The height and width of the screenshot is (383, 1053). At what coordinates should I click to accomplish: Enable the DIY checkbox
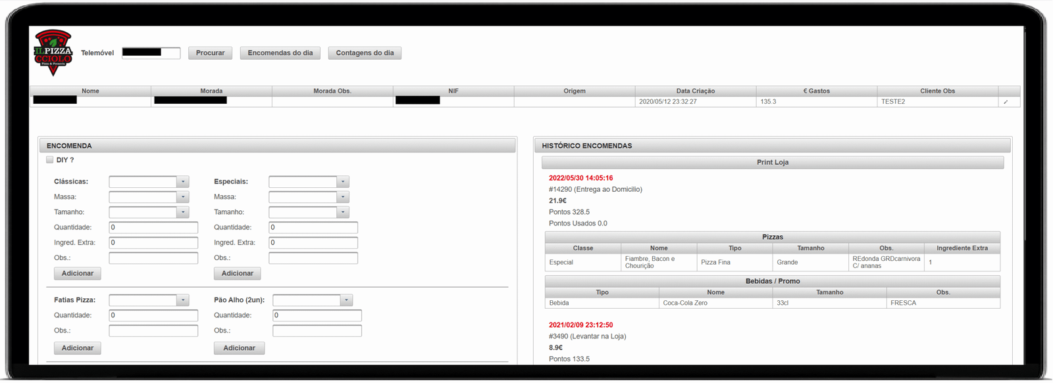pyautogui.click(x=50, y=160)
